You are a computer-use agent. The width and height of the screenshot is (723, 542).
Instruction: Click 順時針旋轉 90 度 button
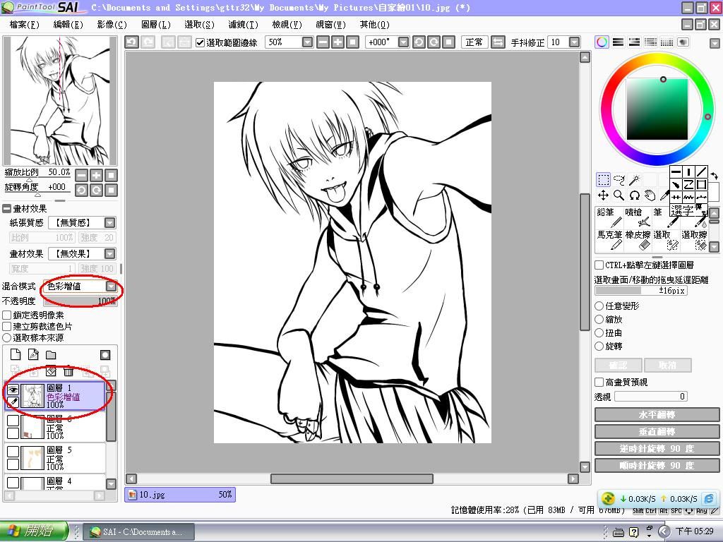pos(657,466)
